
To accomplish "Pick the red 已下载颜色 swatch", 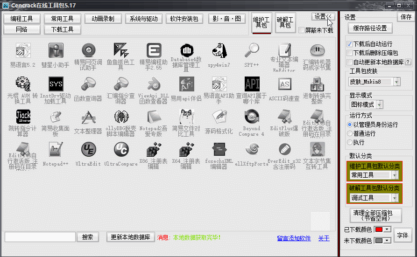I will coord(379,229).
